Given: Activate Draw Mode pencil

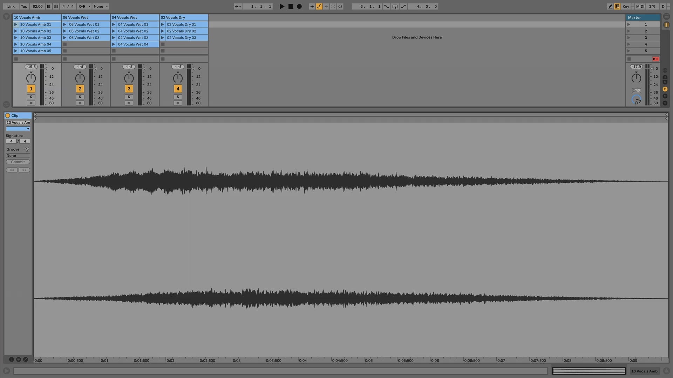Looking at the screenshot, I should (x=610, y=6).
